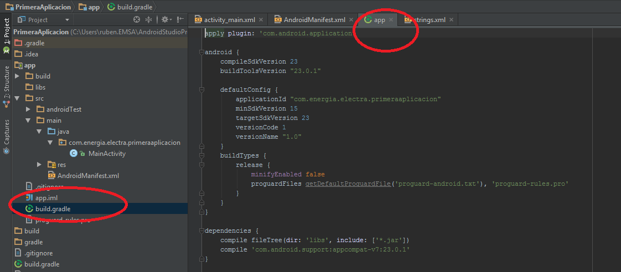
Task: Select the root-level .gitignore file in the tree
Action: pyautogui.click(x=100, y=253)
